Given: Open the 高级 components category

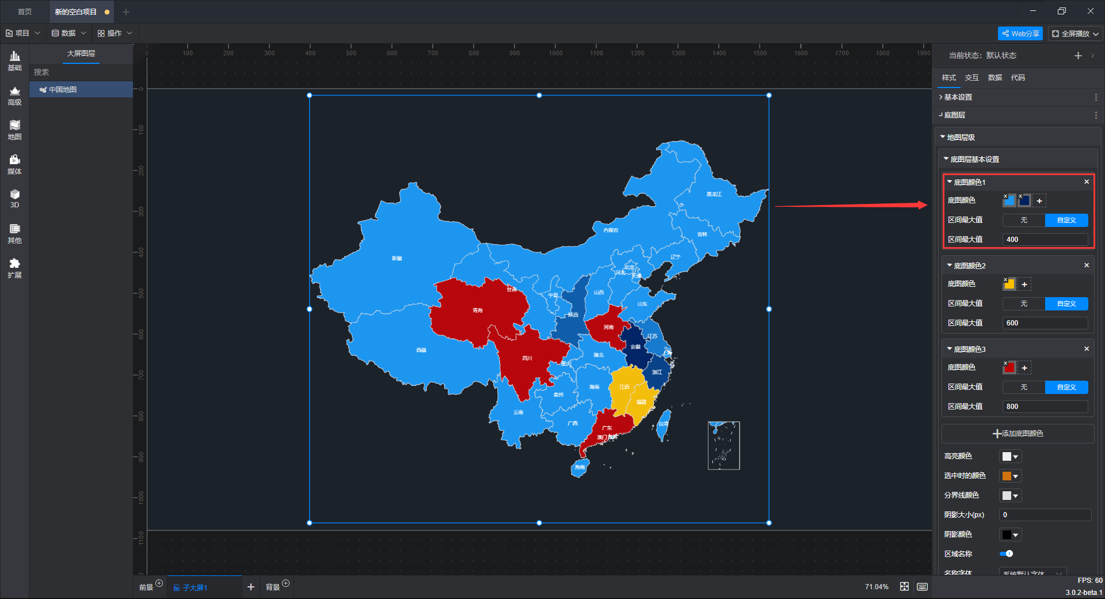Looking at the screenshot, I should [14, 96].
